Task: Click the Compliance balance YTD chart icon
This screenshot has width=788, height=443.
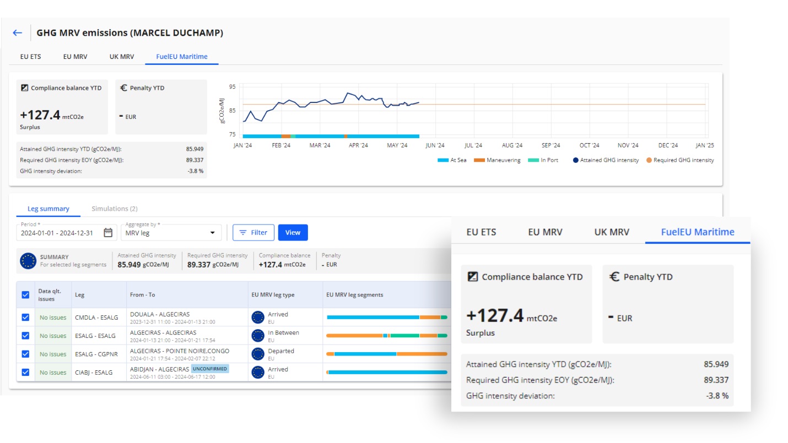Action: coord(24,88)
